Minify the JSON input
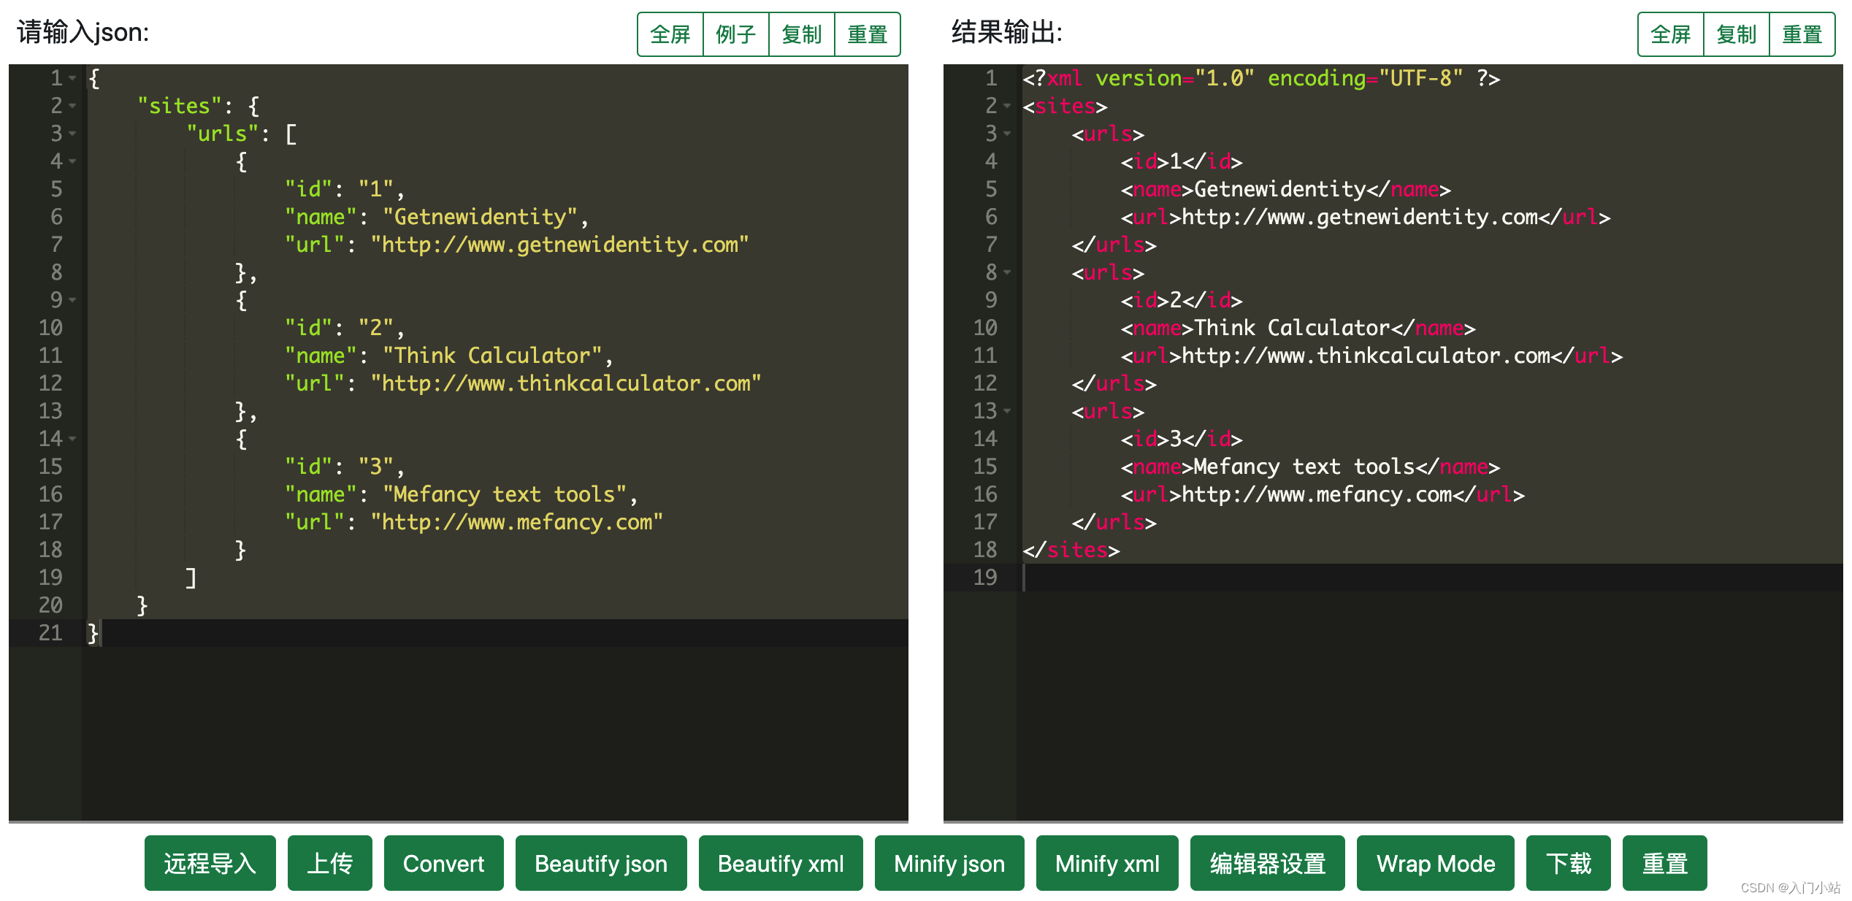This screenshot has height=901, width=1852. 949,864
